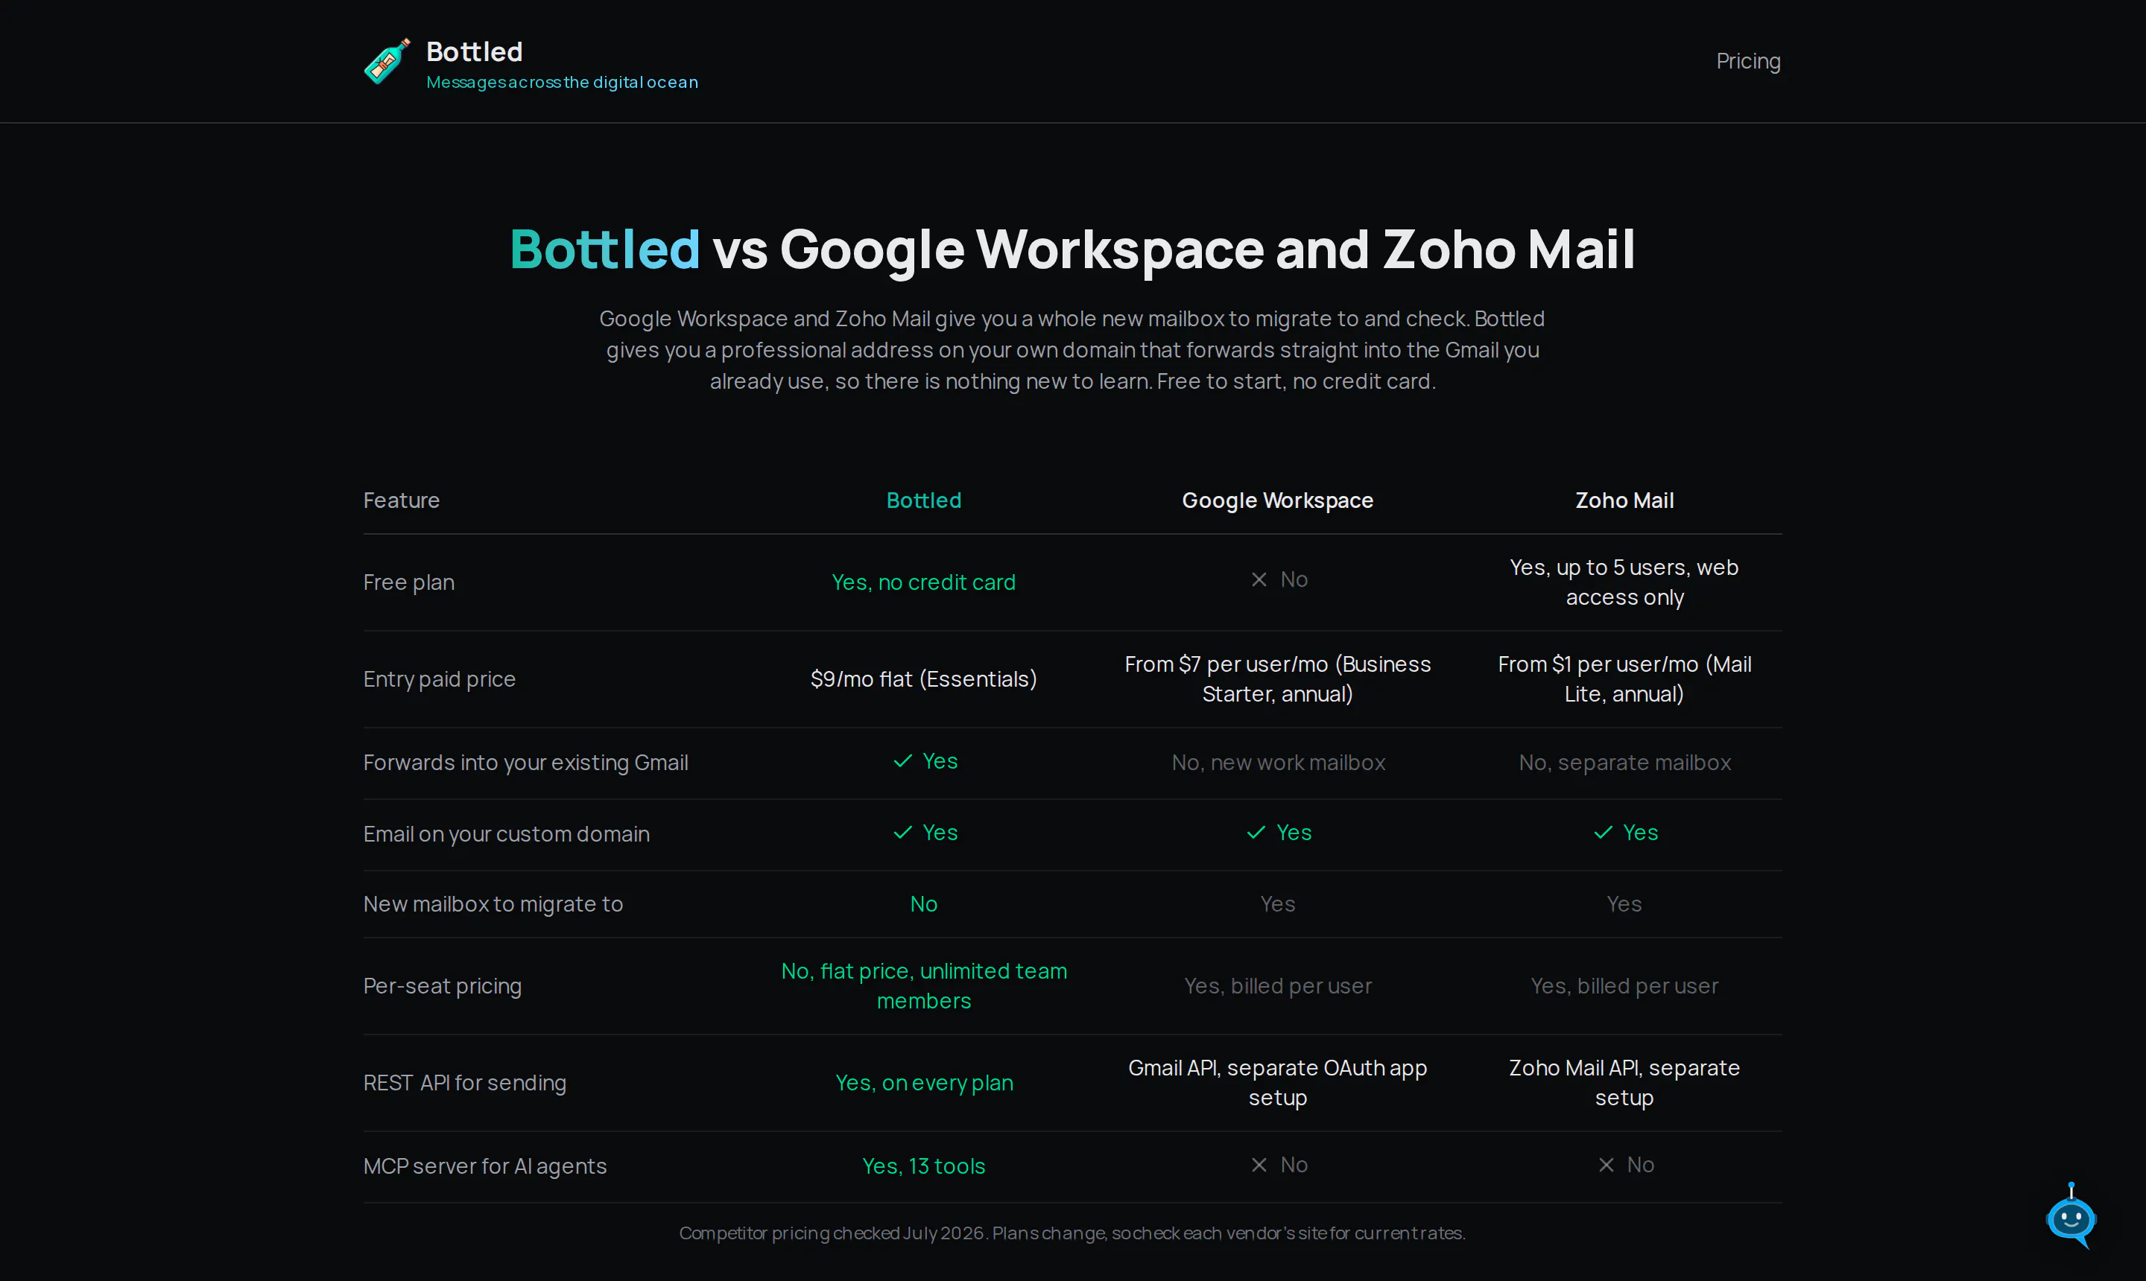Select Google Workspace's "Yes, billed per user" cell
This screenshot has height=1281, width=2146.
click(x=1277, y=987)
